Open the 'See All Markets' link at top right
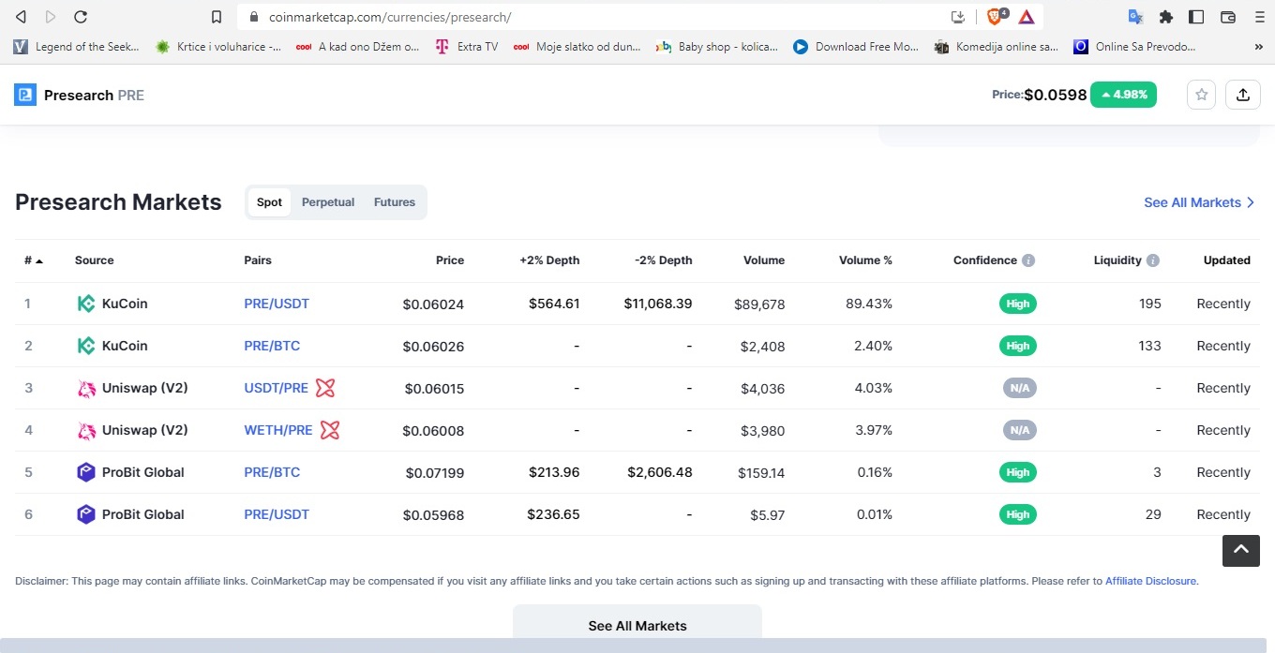Screen dimensions: 1275x653 click(x=1199, y=202)
